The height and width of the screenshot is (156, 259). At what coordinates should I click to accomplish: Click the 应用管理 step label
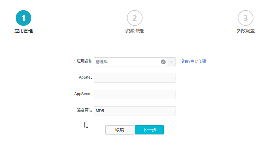(23, 31)
